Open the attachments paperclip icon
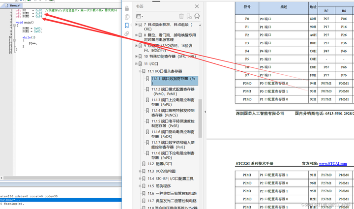354x209 pixels. click(x=127, y=33)
